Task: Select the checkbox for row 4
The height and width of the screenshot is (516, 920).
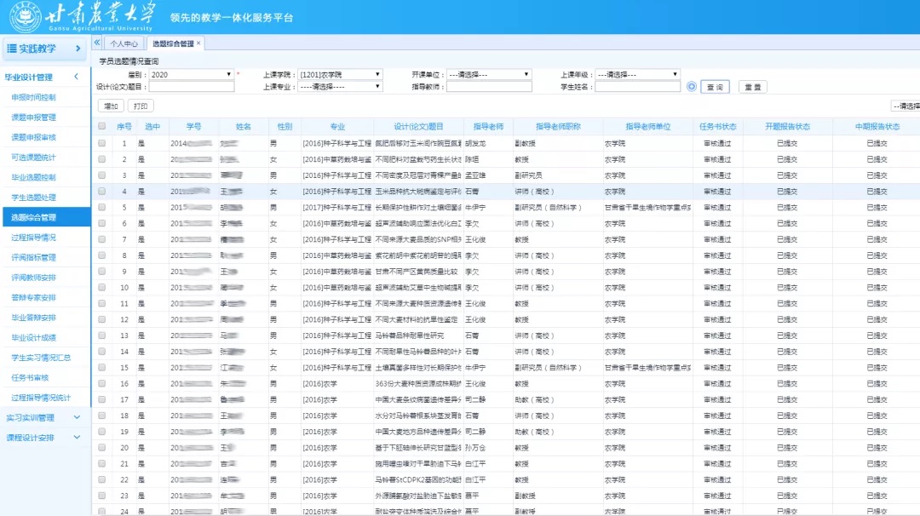Action: pos(102,192)
